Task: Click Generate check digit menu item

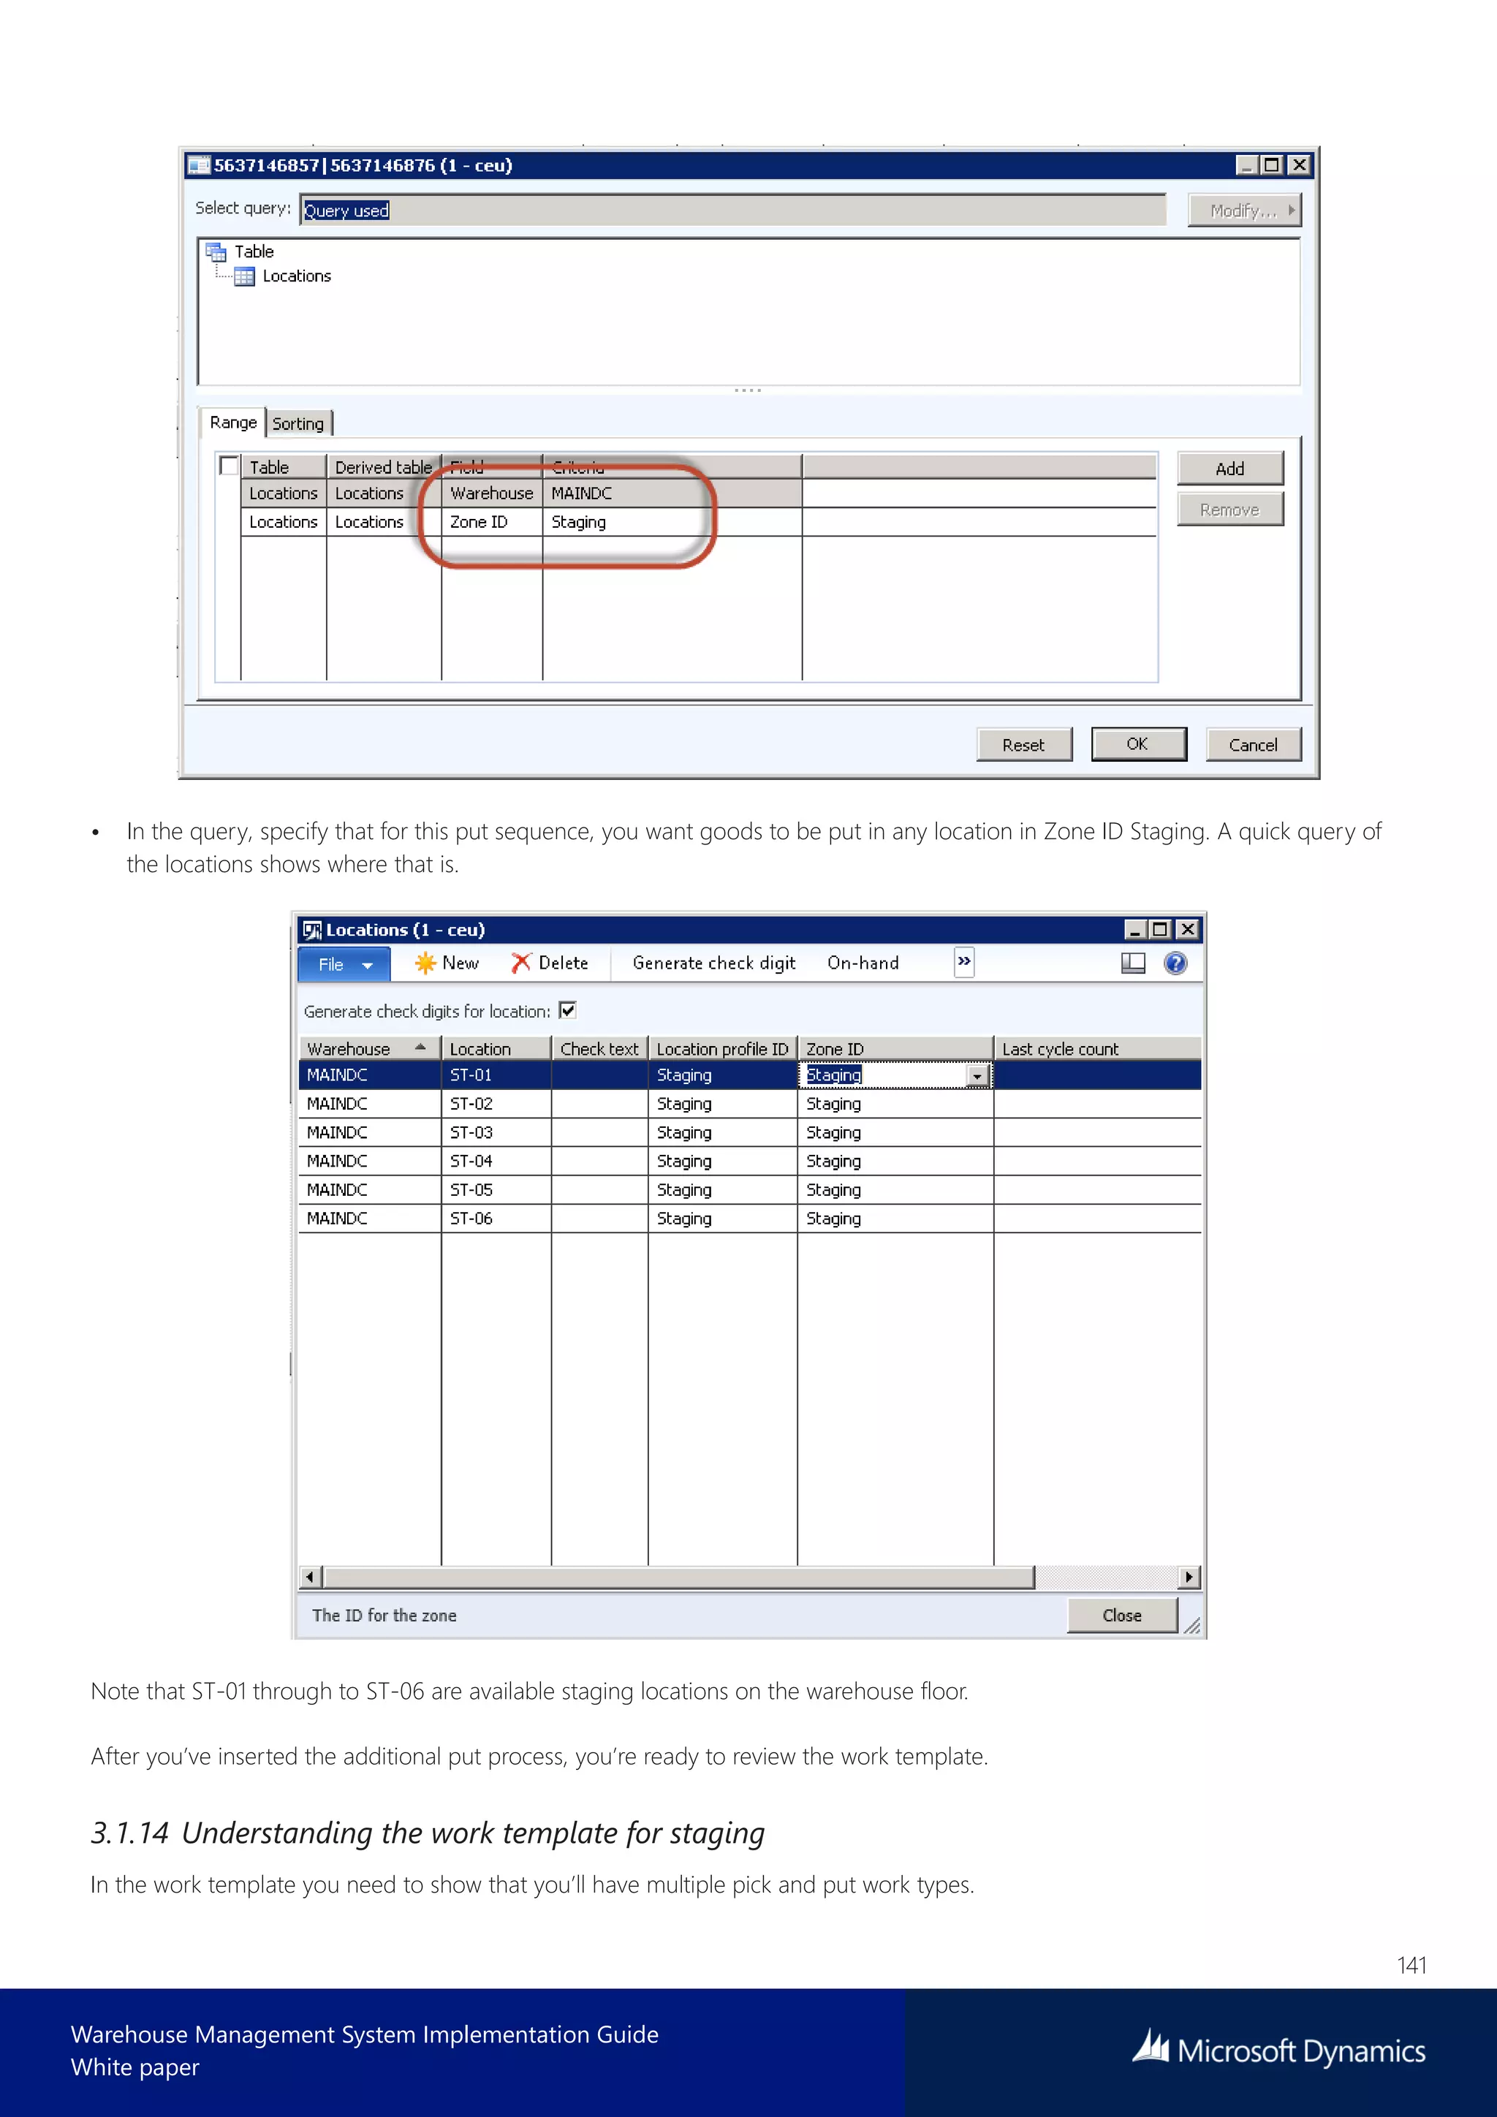Action: click(x=713, y=963)
